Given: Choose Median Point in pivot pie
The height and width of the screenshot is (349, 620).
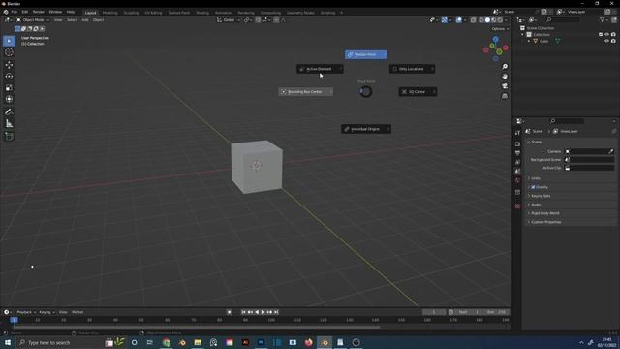Looking at the screenshot, I should tap(366, 54).
